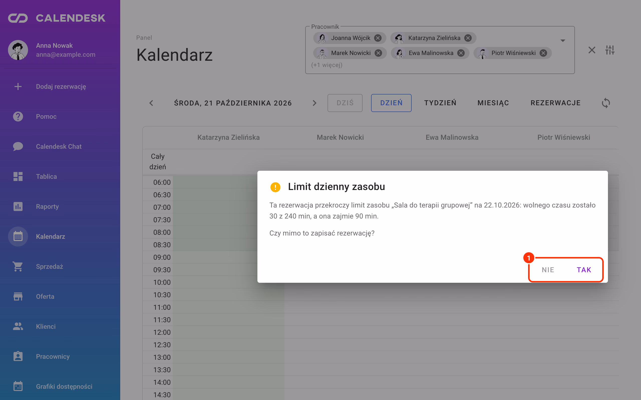Click the Ewa Malinowska column header
This screenshot has width=641, height=400.
452,137
